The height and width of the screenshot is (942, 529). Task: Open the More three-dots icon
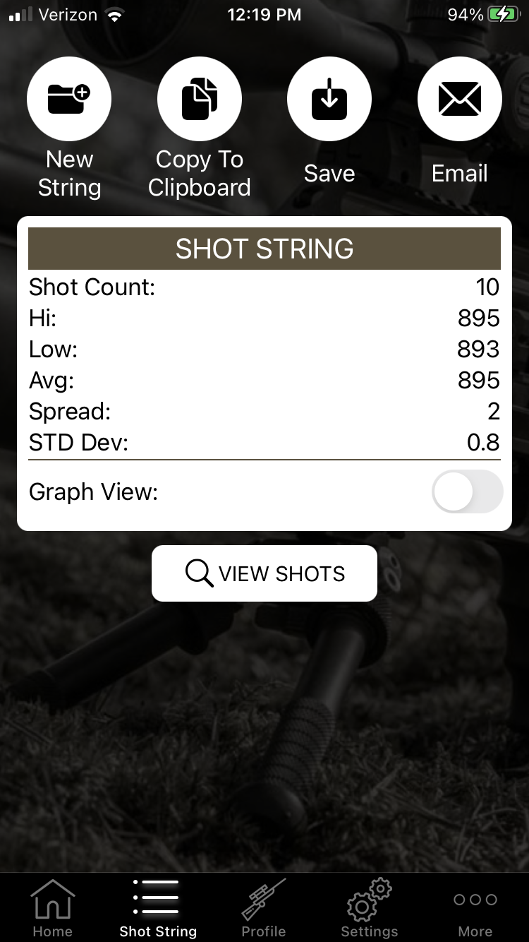point(475,900)
